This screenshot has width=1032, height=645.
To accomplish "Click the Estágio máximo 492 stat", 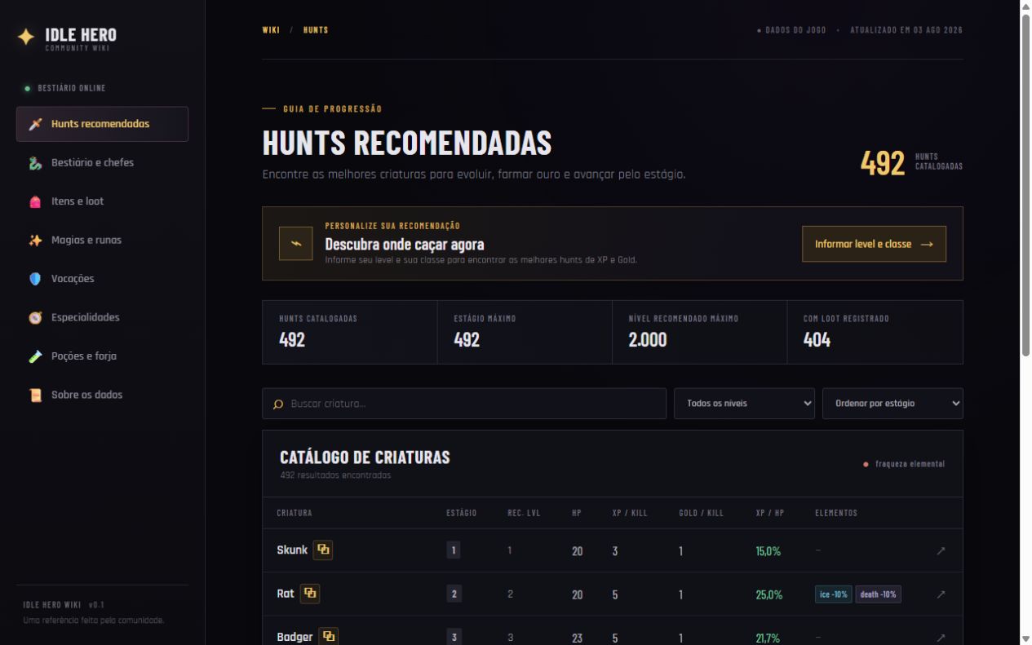I will [x=525, y=332].
